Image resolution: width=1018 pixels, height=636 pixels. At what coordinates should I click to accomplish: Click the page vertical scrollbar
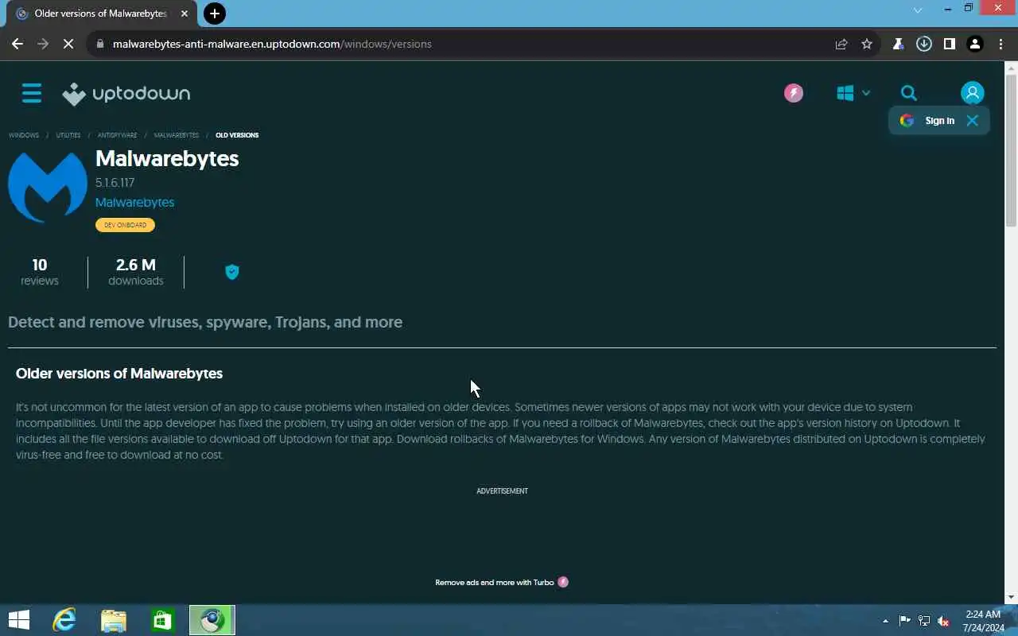coord(1011,151)
